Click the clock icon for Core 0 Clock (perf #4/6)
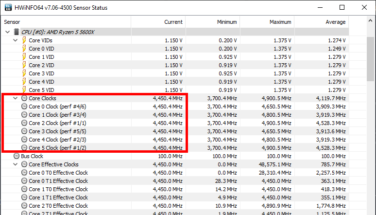This screenshot has width=376, height=215. 24,106
